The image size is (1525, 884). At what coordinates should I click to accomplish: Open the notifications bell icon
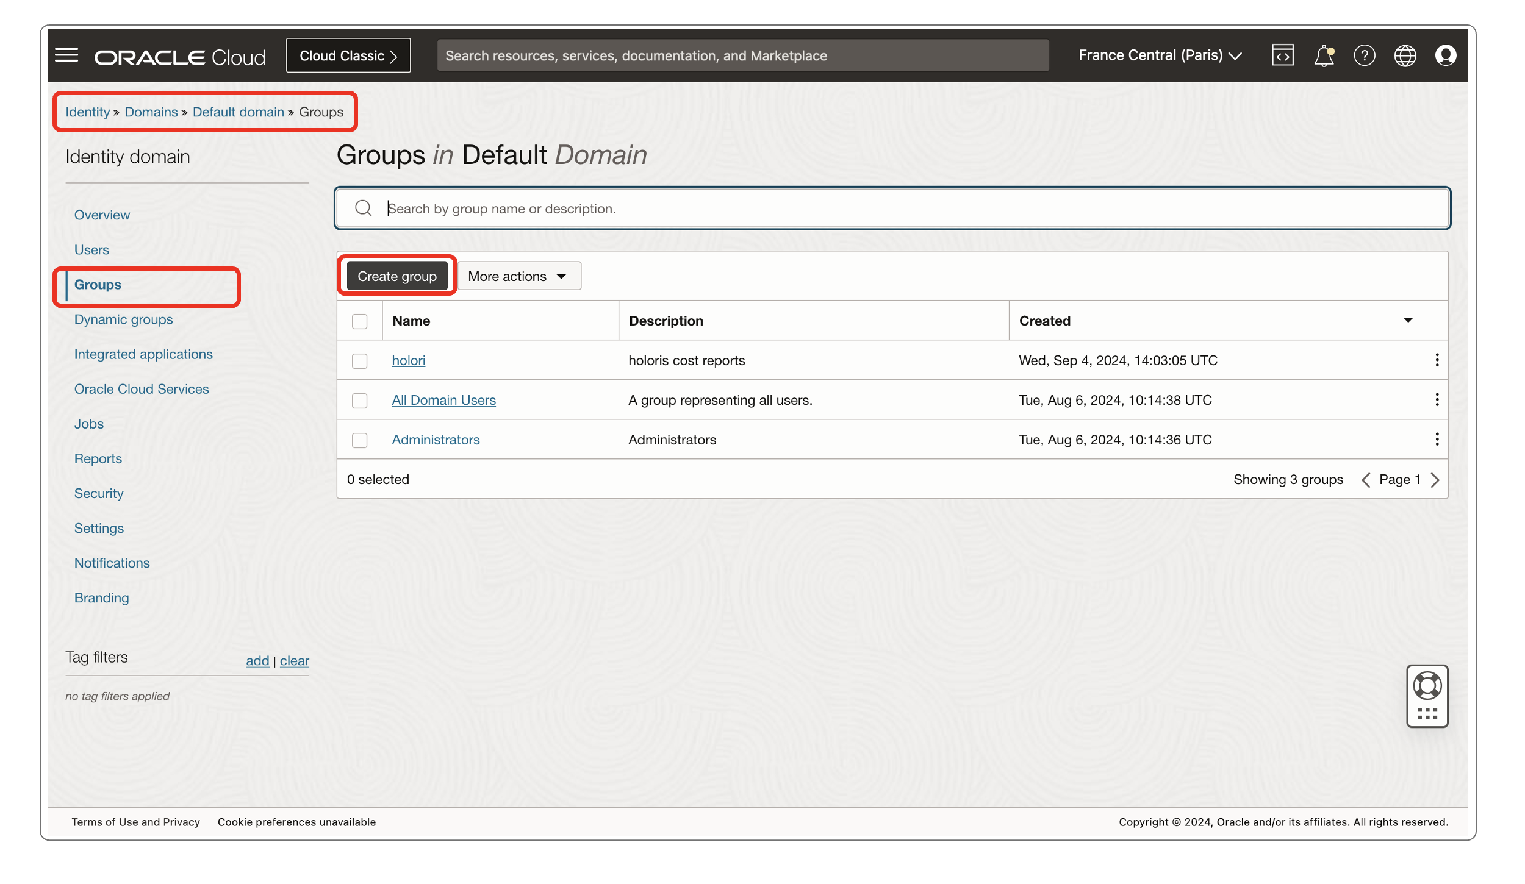click(1325, 55)
